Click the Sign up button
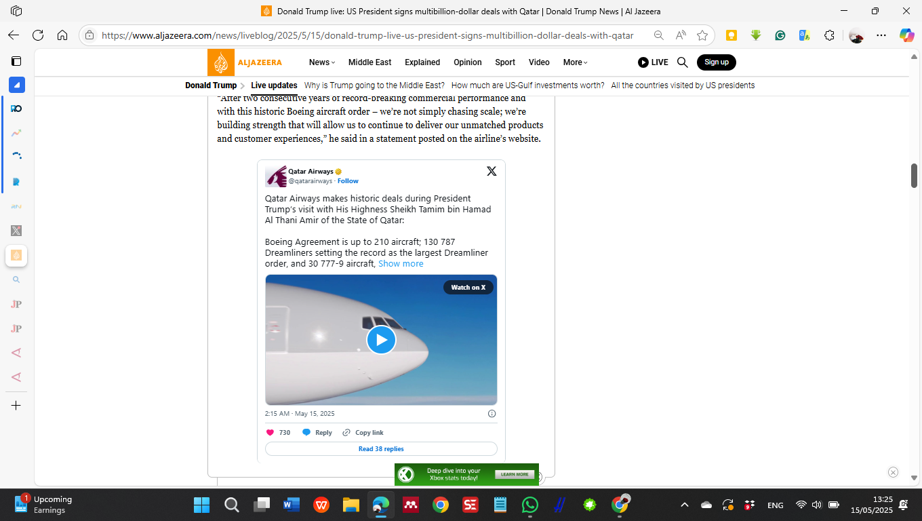 [x=717, y=62]
